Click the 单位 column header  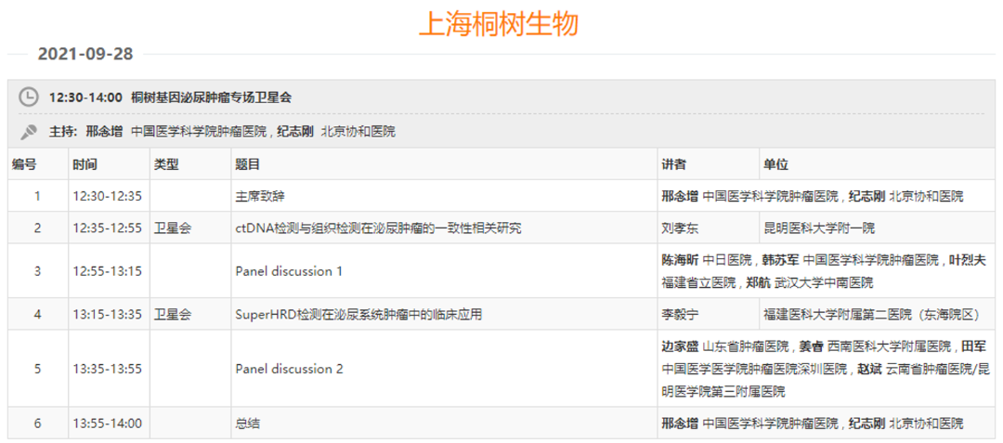(775, 164)
